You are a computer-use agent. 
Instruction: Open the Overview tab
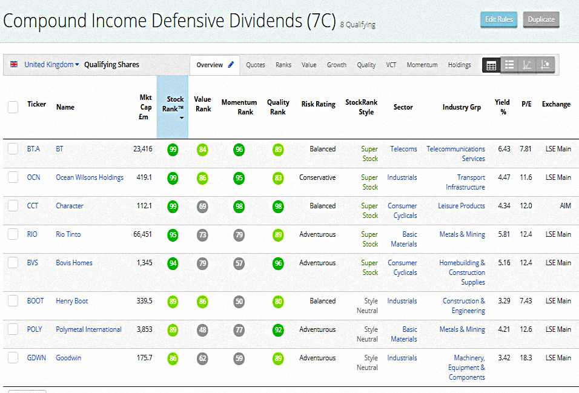214,65
